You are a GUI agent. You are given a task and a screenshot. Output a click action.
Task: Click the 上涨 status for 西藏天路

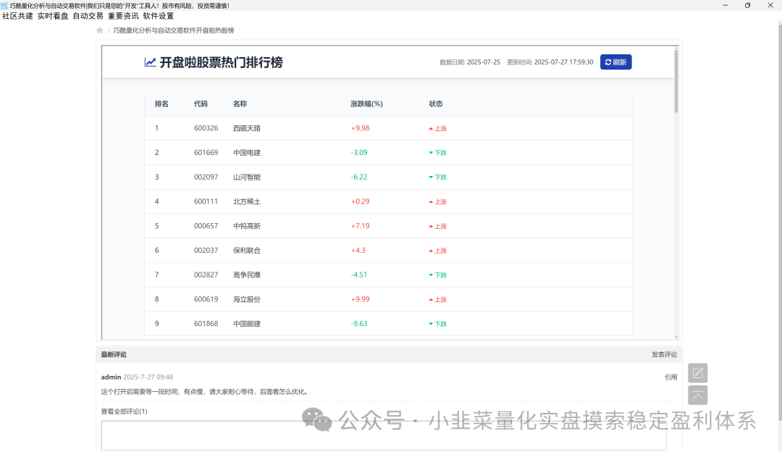[x=438, y=128]
